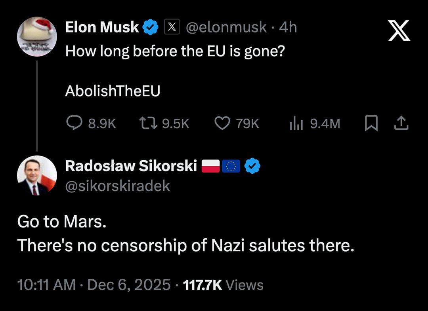Open view analytics bar chart icon
This screenshot has height=311, width=428.
pyautogui.click(x=296, y=124)
